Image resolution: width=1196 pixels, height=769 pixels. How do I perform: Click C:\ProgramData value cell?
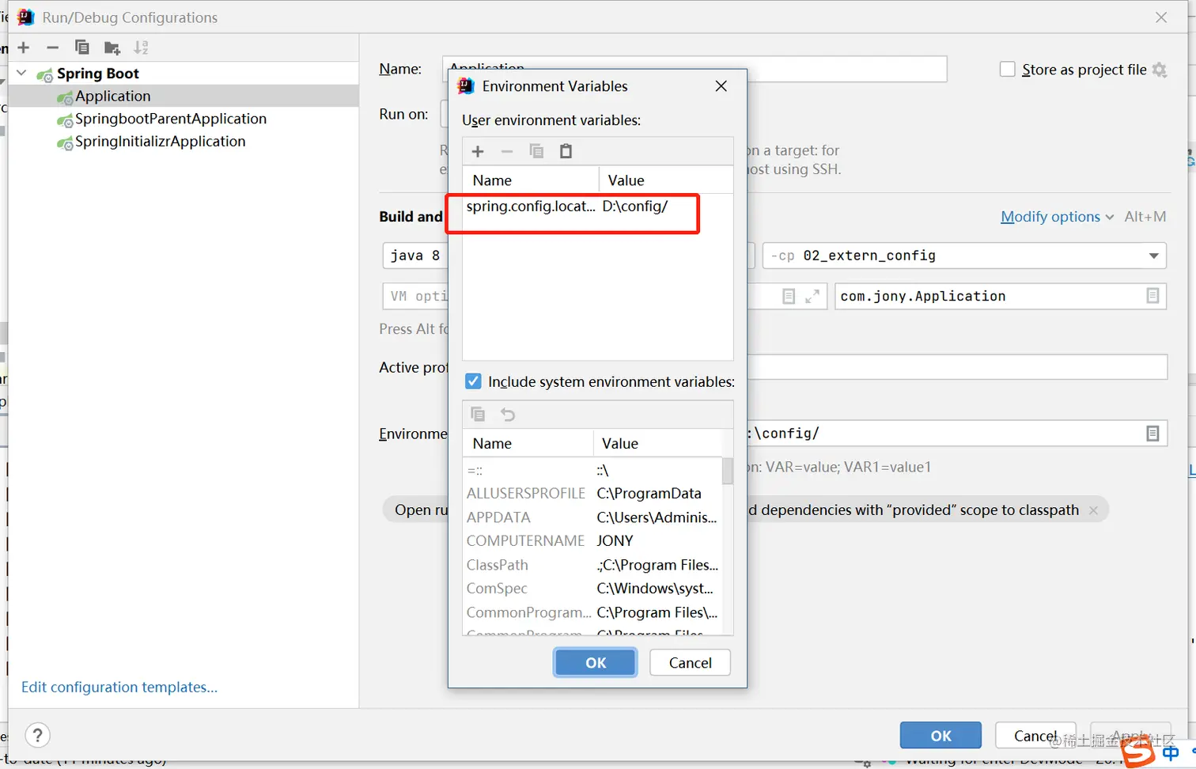click(x=649, y=494)
